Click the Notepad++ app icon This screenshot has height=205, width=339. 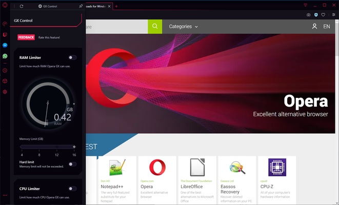pos(117,168)
